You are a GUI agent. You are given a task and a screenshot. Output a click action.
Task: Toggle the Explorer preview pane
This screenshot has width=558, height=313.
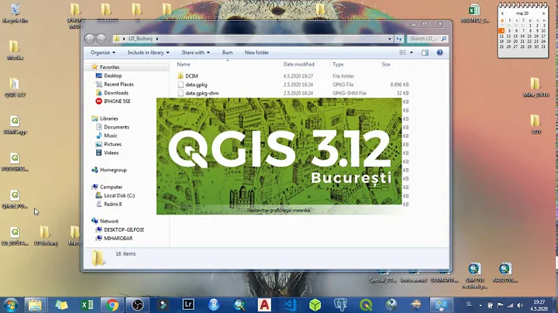(425, 53)
